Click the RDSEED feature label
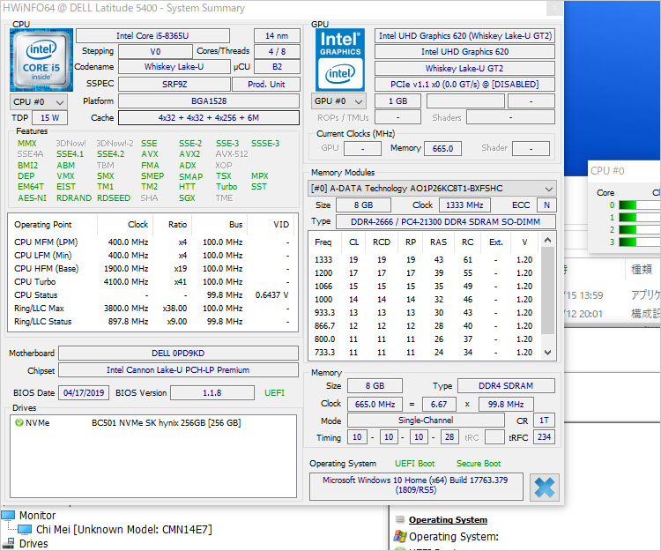This screenshot has height=551, width=661. [114, 197]
